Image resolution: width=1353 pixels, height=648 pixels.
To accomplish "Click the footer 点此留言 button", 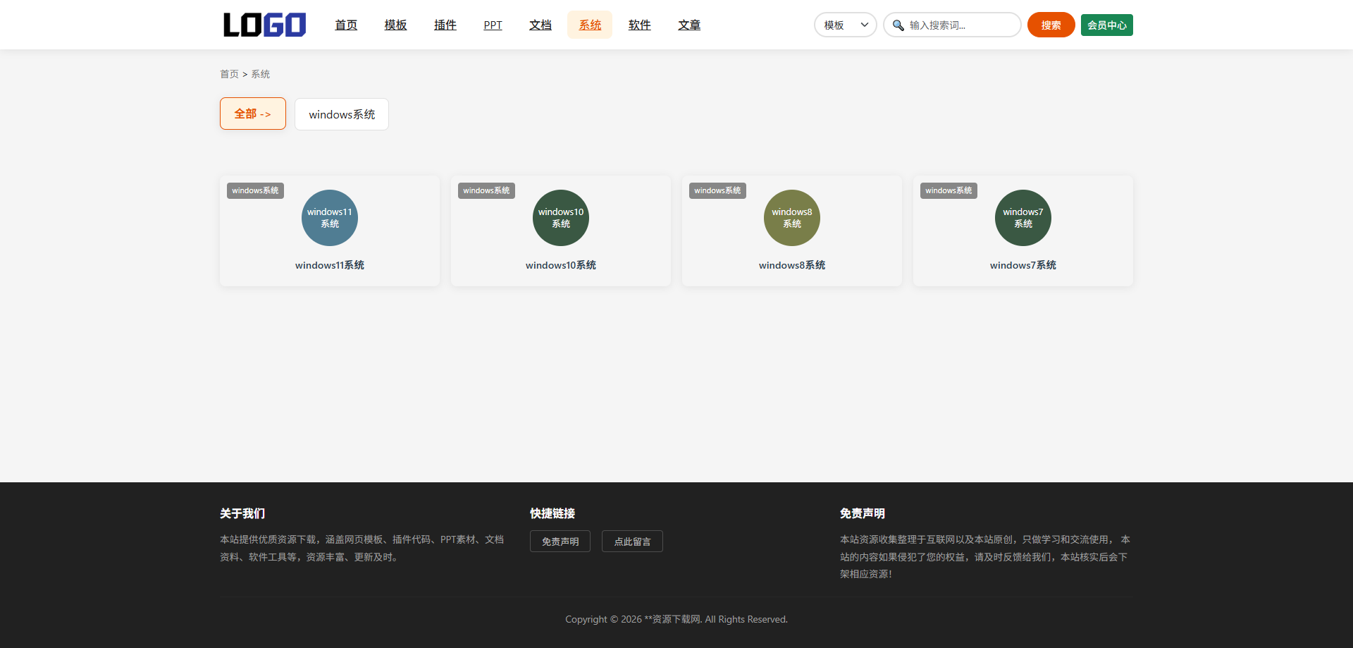I will pos(632,542).
